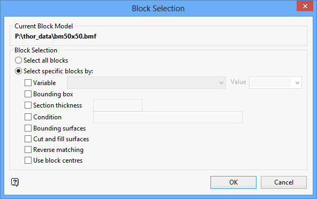This screenshot has height=199, width=317.
Task: Enable the Variable checkbox
Action: point(28,82)
